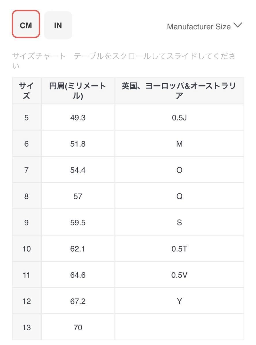
Task: Click the 円周(ミリメートル) column header
Action: coord(78,90)
